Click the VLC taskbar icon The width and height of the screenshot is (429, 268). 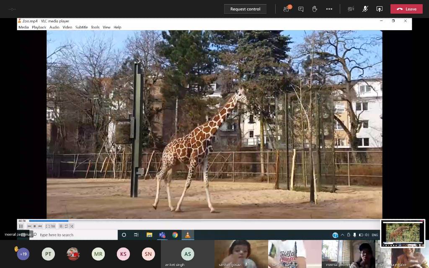coord(188,235)
